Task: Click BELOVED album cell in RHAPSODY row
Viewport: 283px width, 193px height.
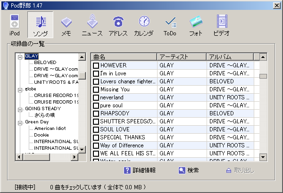Action: [x=222, y=113]
